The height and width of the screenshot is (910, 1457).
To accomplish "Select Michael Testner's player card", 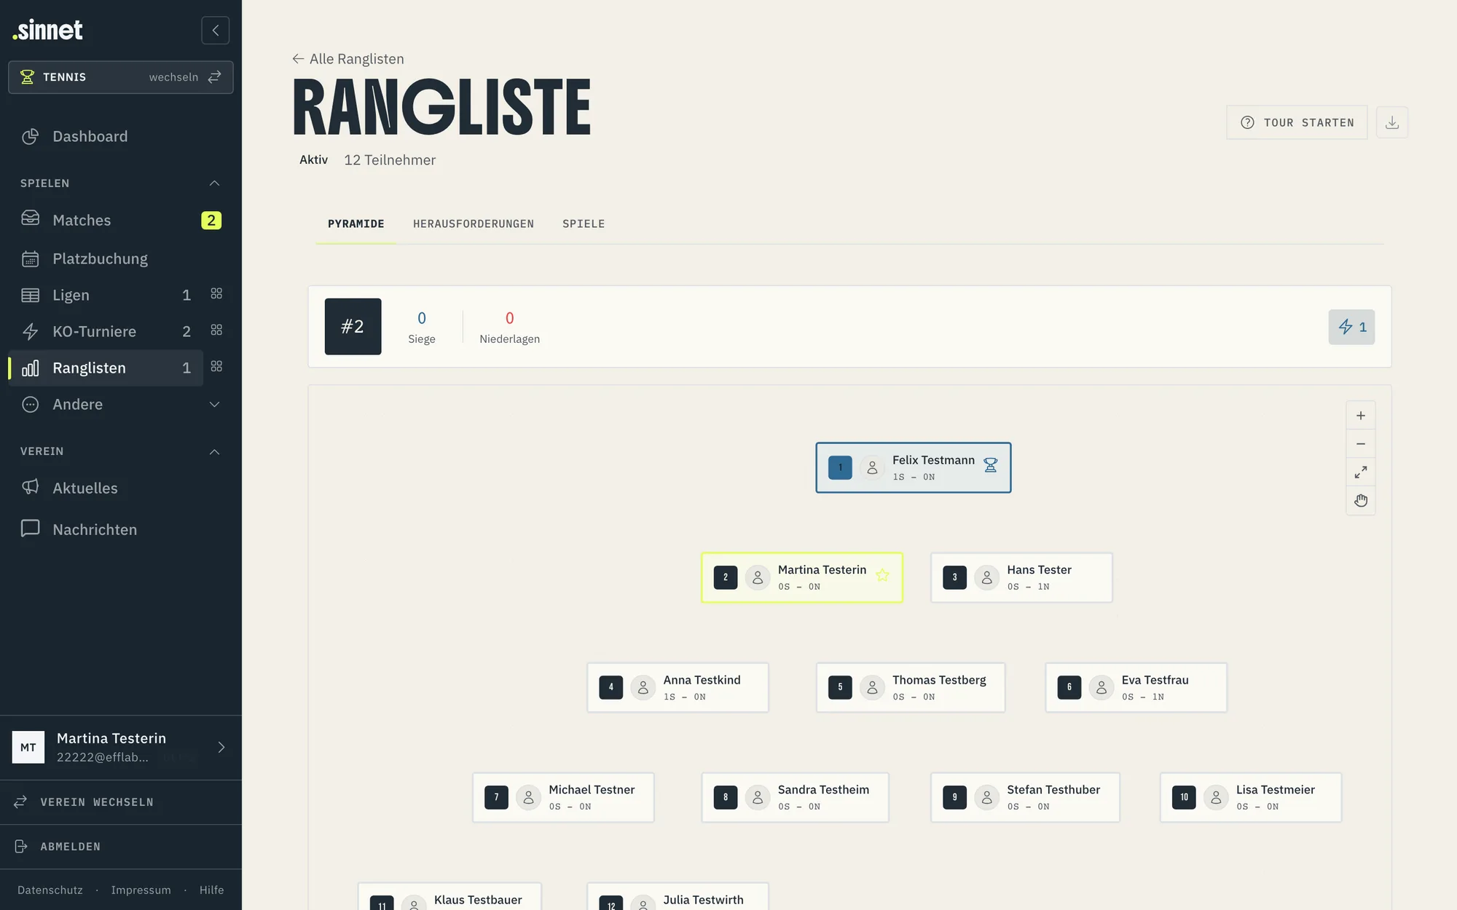I will [x=563, y=798].
